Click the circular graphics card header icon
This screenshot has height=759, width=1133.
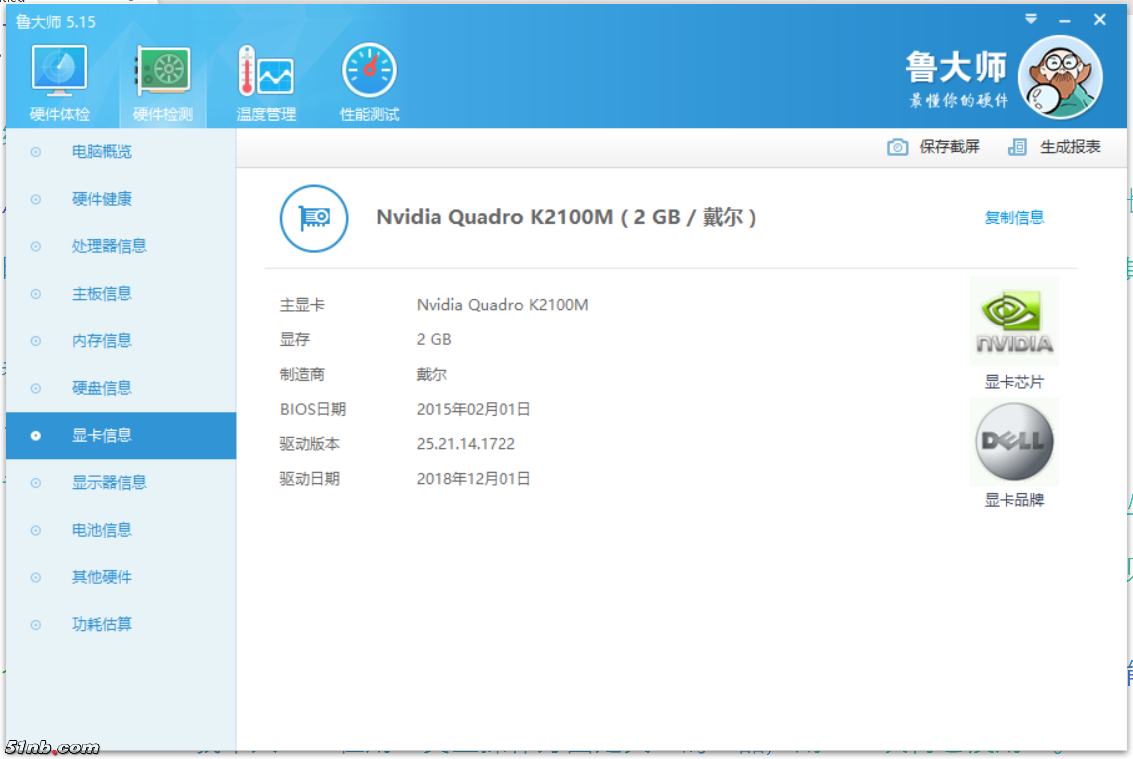point(314,218)
